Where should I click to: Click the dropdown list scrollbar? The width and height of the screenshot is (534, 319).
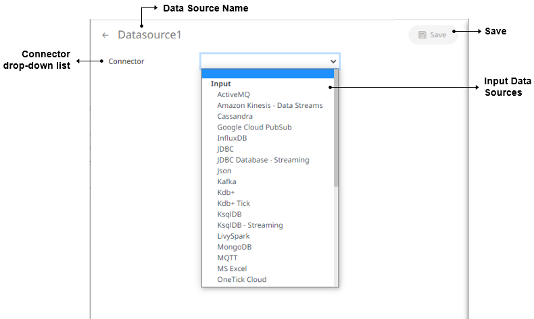pos(336,128)
